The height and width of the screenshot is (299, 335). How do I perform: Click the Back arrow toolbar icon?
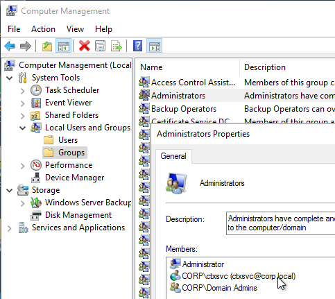(x=10, y=46)
